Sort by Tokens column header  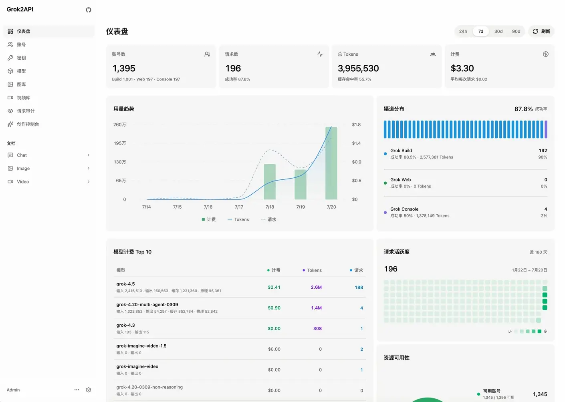312,270
